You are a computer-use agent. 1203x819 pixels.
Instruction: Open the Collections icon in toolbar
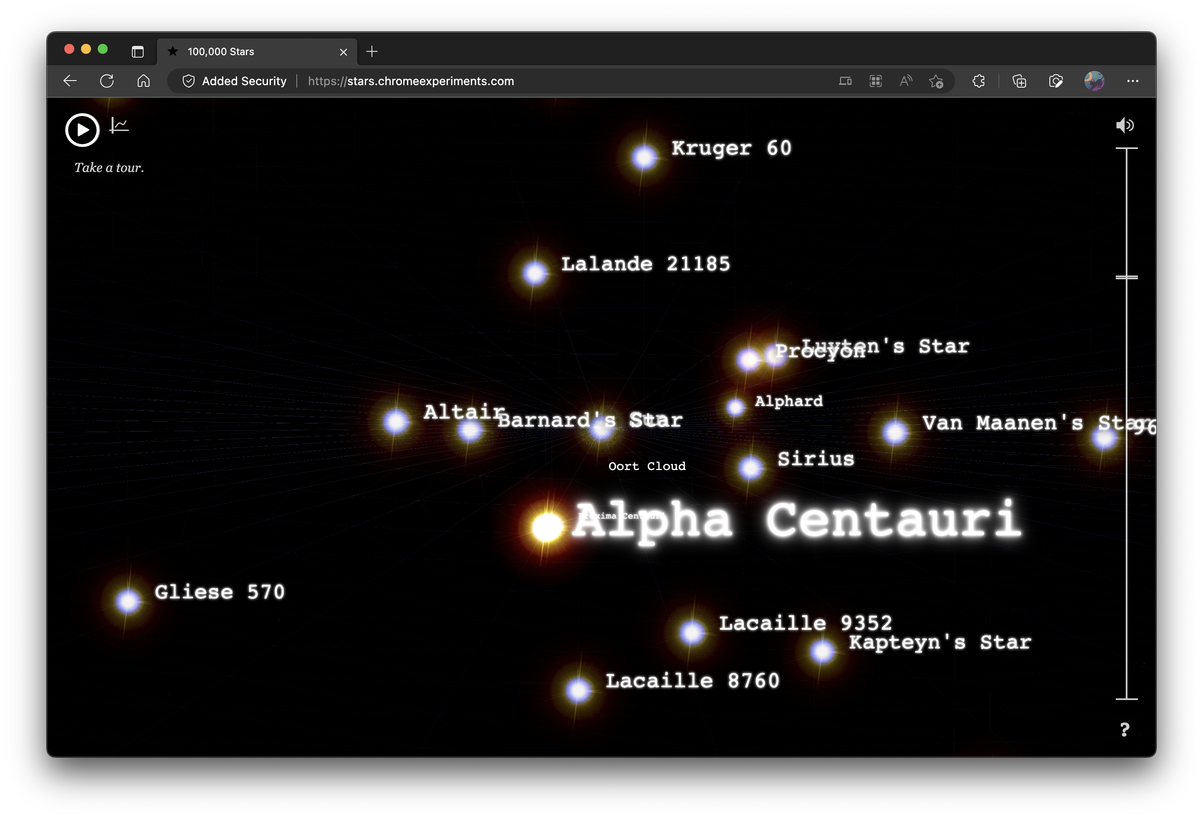[x=1019, y=81]
